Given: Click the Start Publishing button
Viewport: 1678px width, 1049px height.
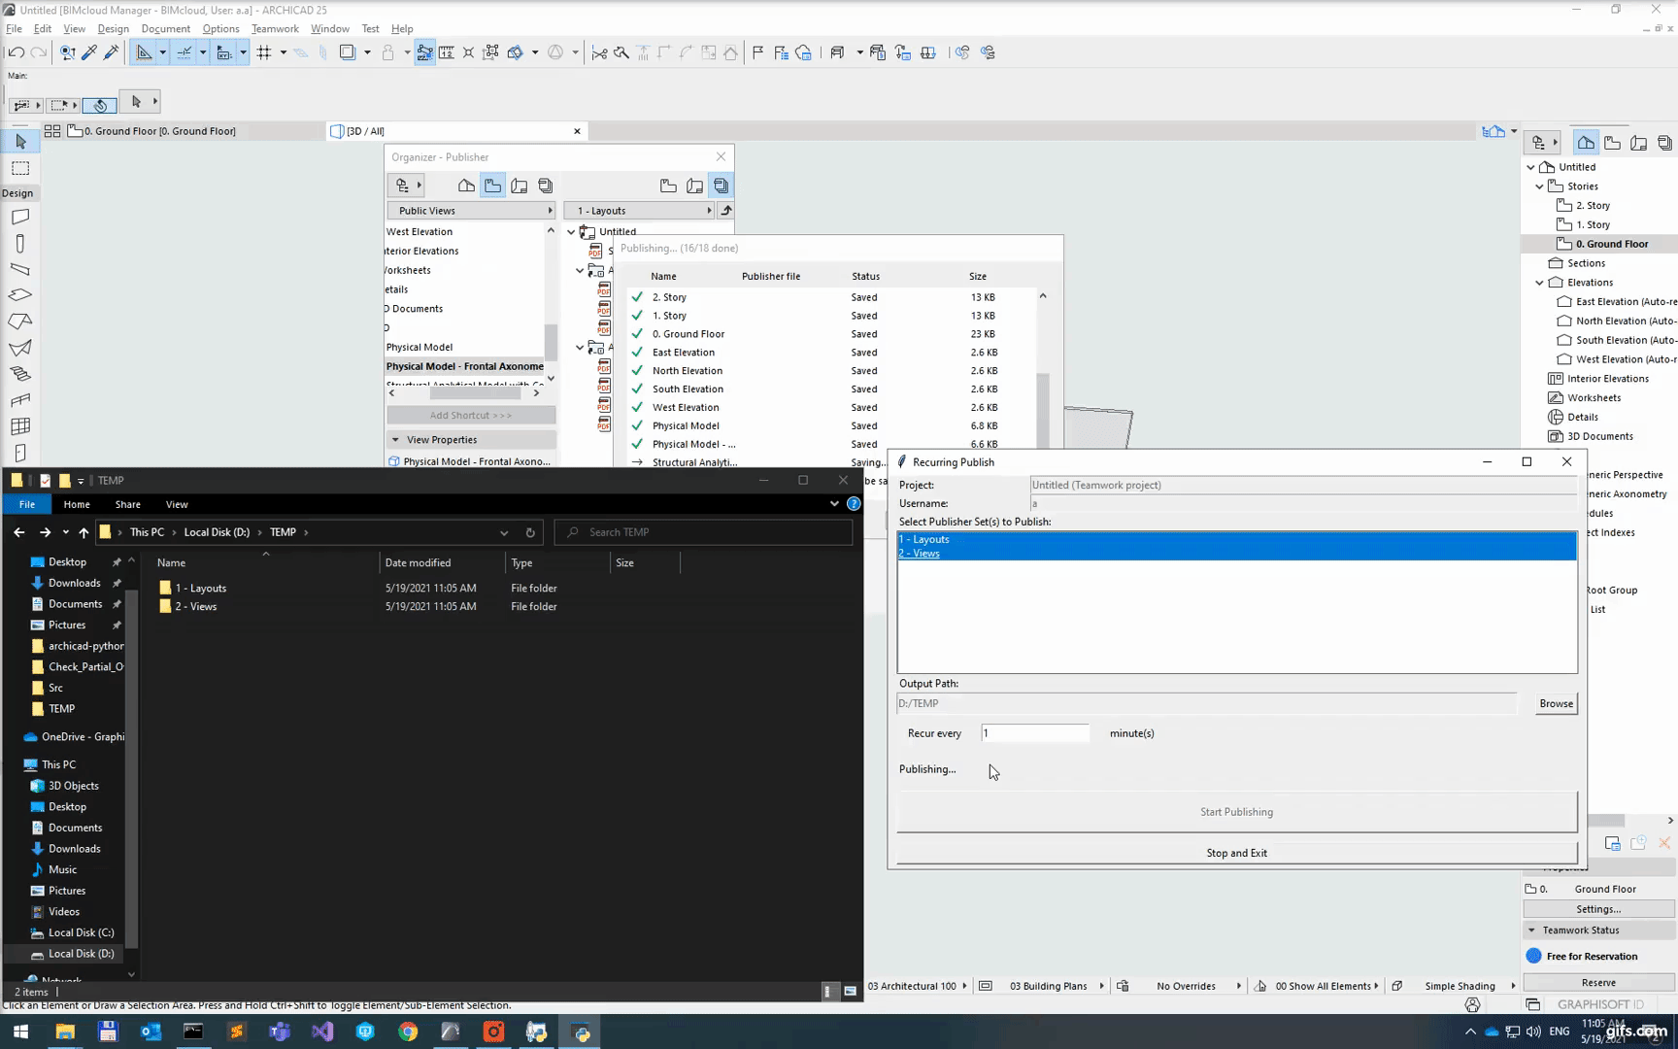Looking at the screenshot, I should click(1237, 812).
